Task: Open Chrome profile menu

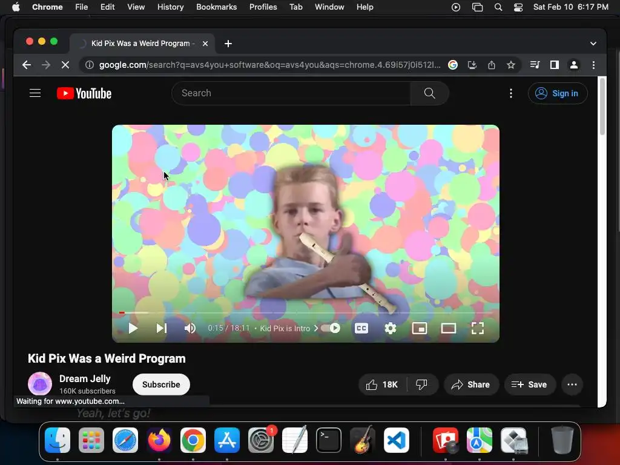Action: (574, 65)
